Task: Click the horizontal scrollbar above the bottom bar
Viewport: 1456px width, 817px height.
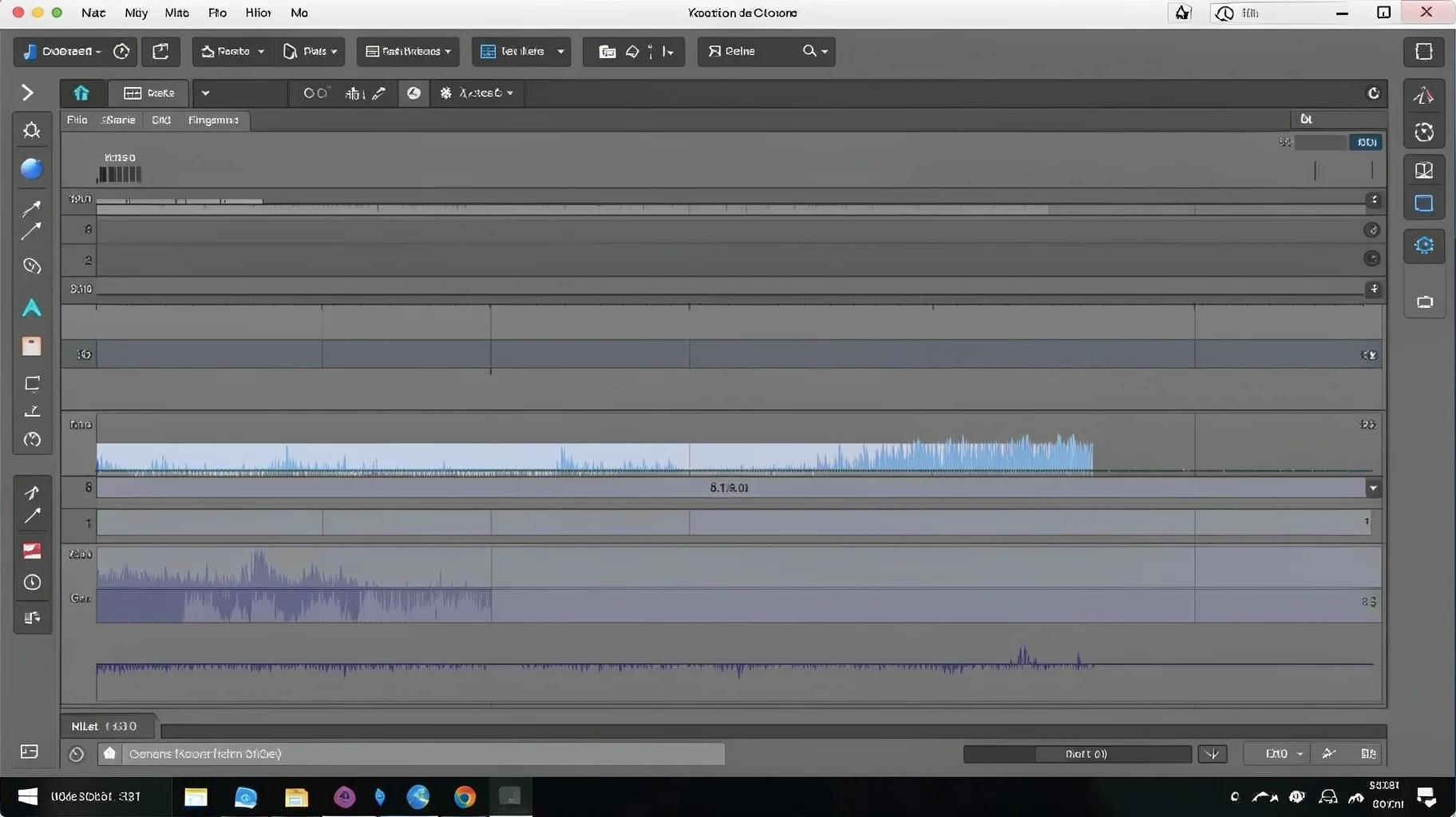Action: coord(773,731)
